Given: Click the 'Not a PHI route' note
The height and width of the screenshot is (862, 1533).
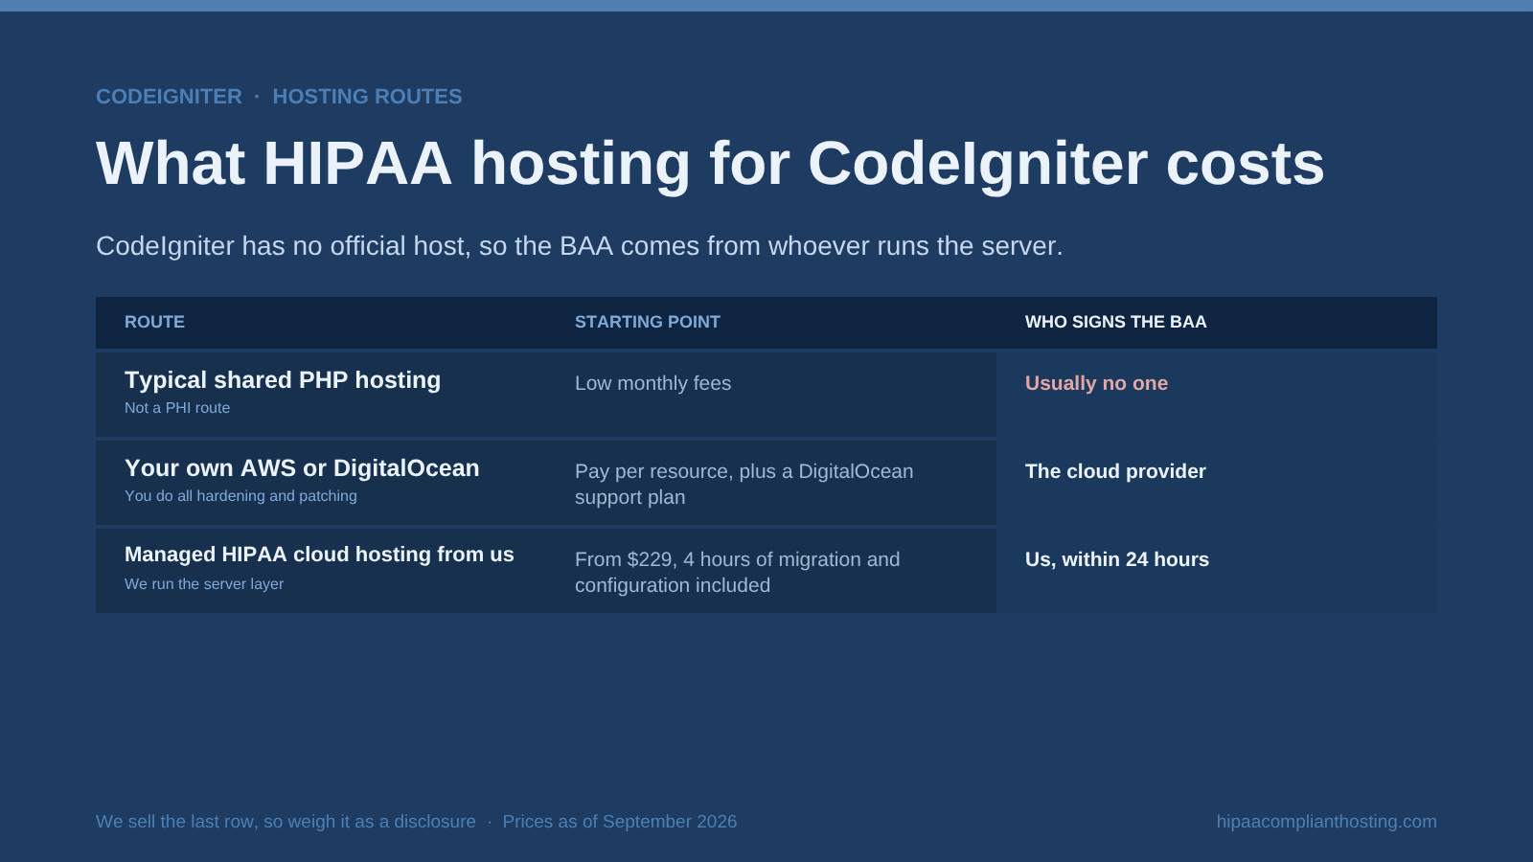Looking at the screenshot, I should [x=177, y=408].
